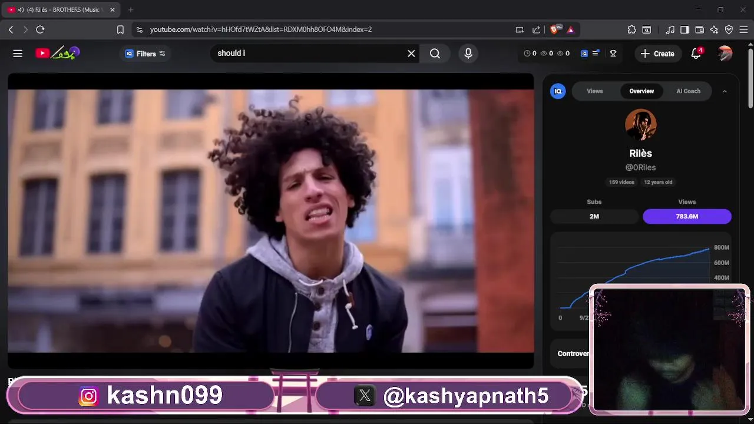The image size is (754, 424).
Task: Switch to the AI Coach tab
Action: click(688, 91)
